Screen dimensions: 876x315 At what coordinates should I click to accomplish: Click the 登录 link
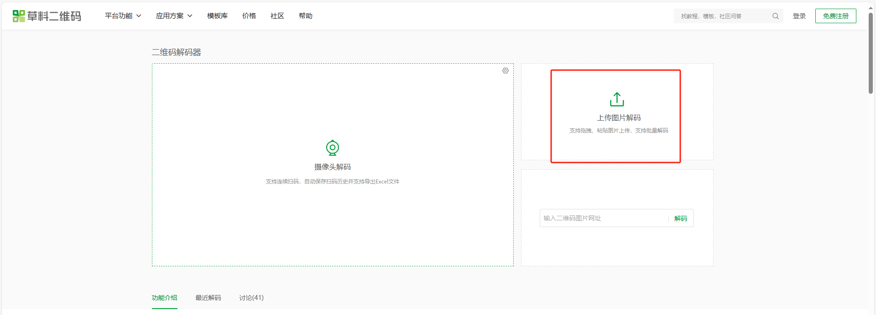click(799, 16)
